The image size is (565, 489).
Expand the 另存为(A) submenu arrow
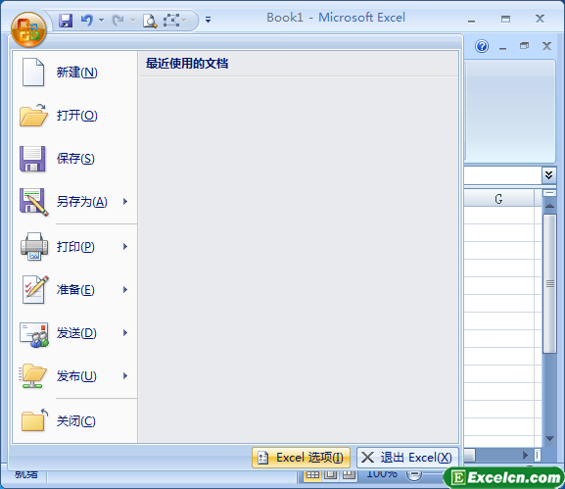point(125,201)
